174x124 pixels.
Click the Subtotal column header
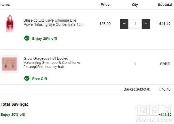165,5
